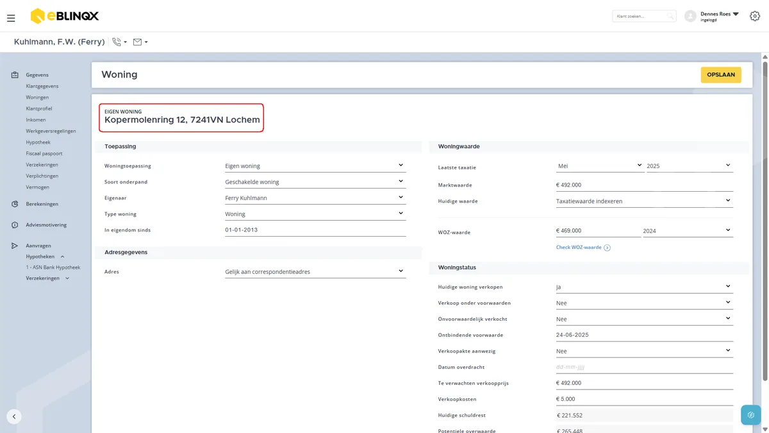Select 1 - ASN Bank Hypotheek item

[x=53, y=267]
